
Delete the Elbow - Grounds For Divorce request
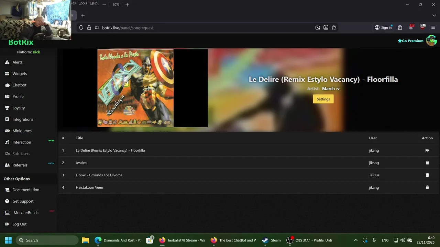[427, 175]
